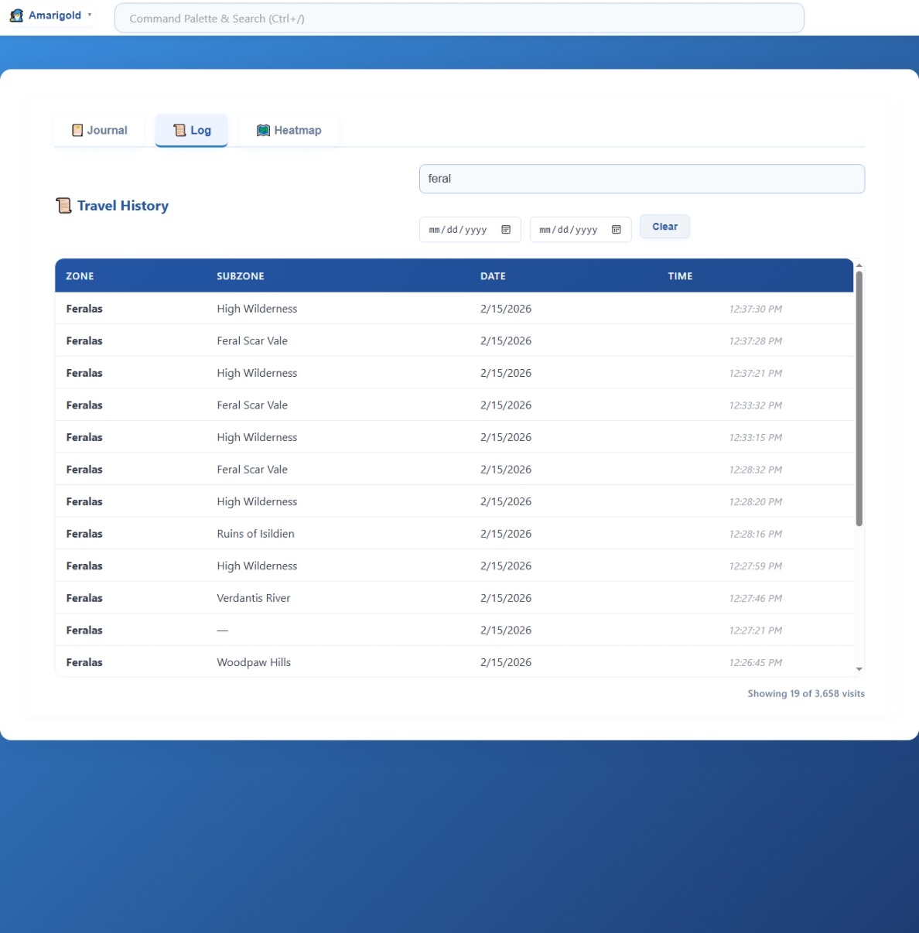Click the scroll up arrow of table

(859, 265)
